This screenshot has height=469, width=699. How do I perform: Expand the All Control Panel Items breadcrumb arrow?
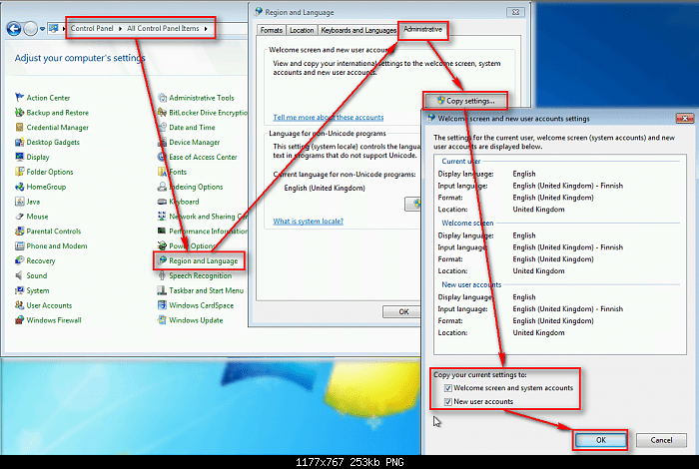206,29
